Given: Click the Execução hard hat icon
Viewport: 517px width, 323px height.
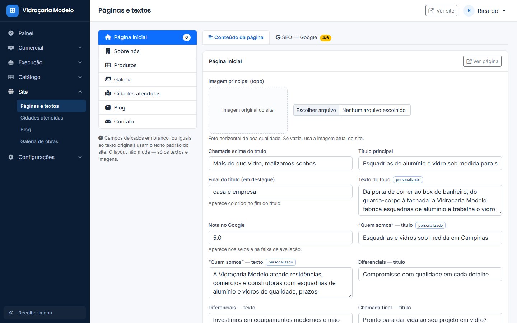Looking at the screenshot, I should coord(11,62).
